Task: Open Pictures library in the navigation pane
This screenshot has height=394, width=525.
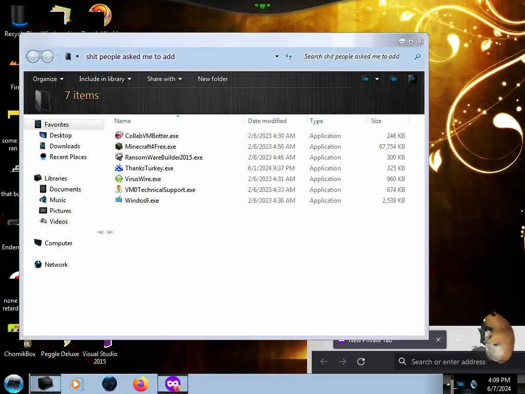Action: [60, 211]
